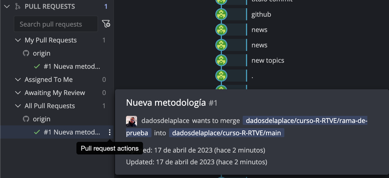This screenshot has height=178, width=389.
Task: Select the "new topics" commit message
Action: pyautogui.click(x=268, y=61)
